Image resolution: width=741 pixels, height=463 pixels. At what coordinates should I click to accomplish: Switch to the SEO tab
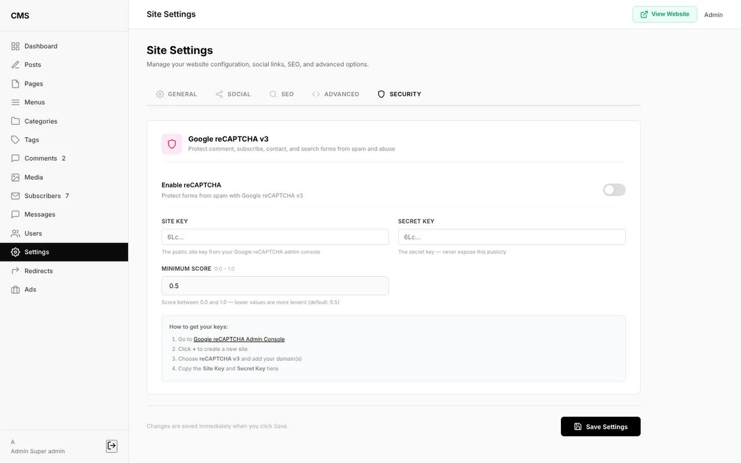click(281, 94)
